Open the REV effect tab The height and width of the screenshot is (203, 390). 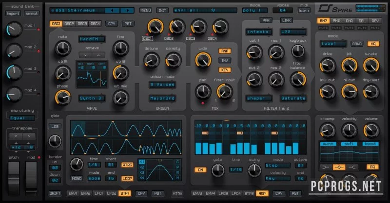375,21
